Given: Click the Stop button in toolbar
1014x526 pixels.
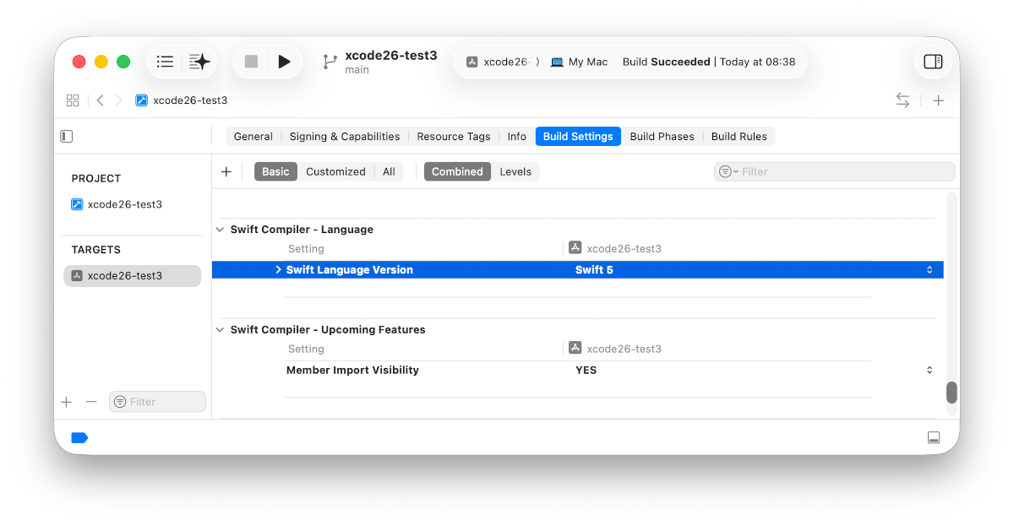Looking at the screenshot, I should pyautogui.click(x=251, y=62).
